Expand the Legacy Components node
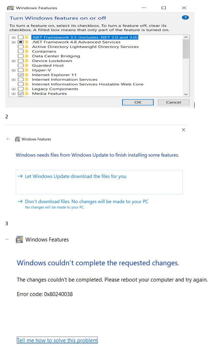The width and height of the screenshot is (220, 350). [x=14, y=89]
